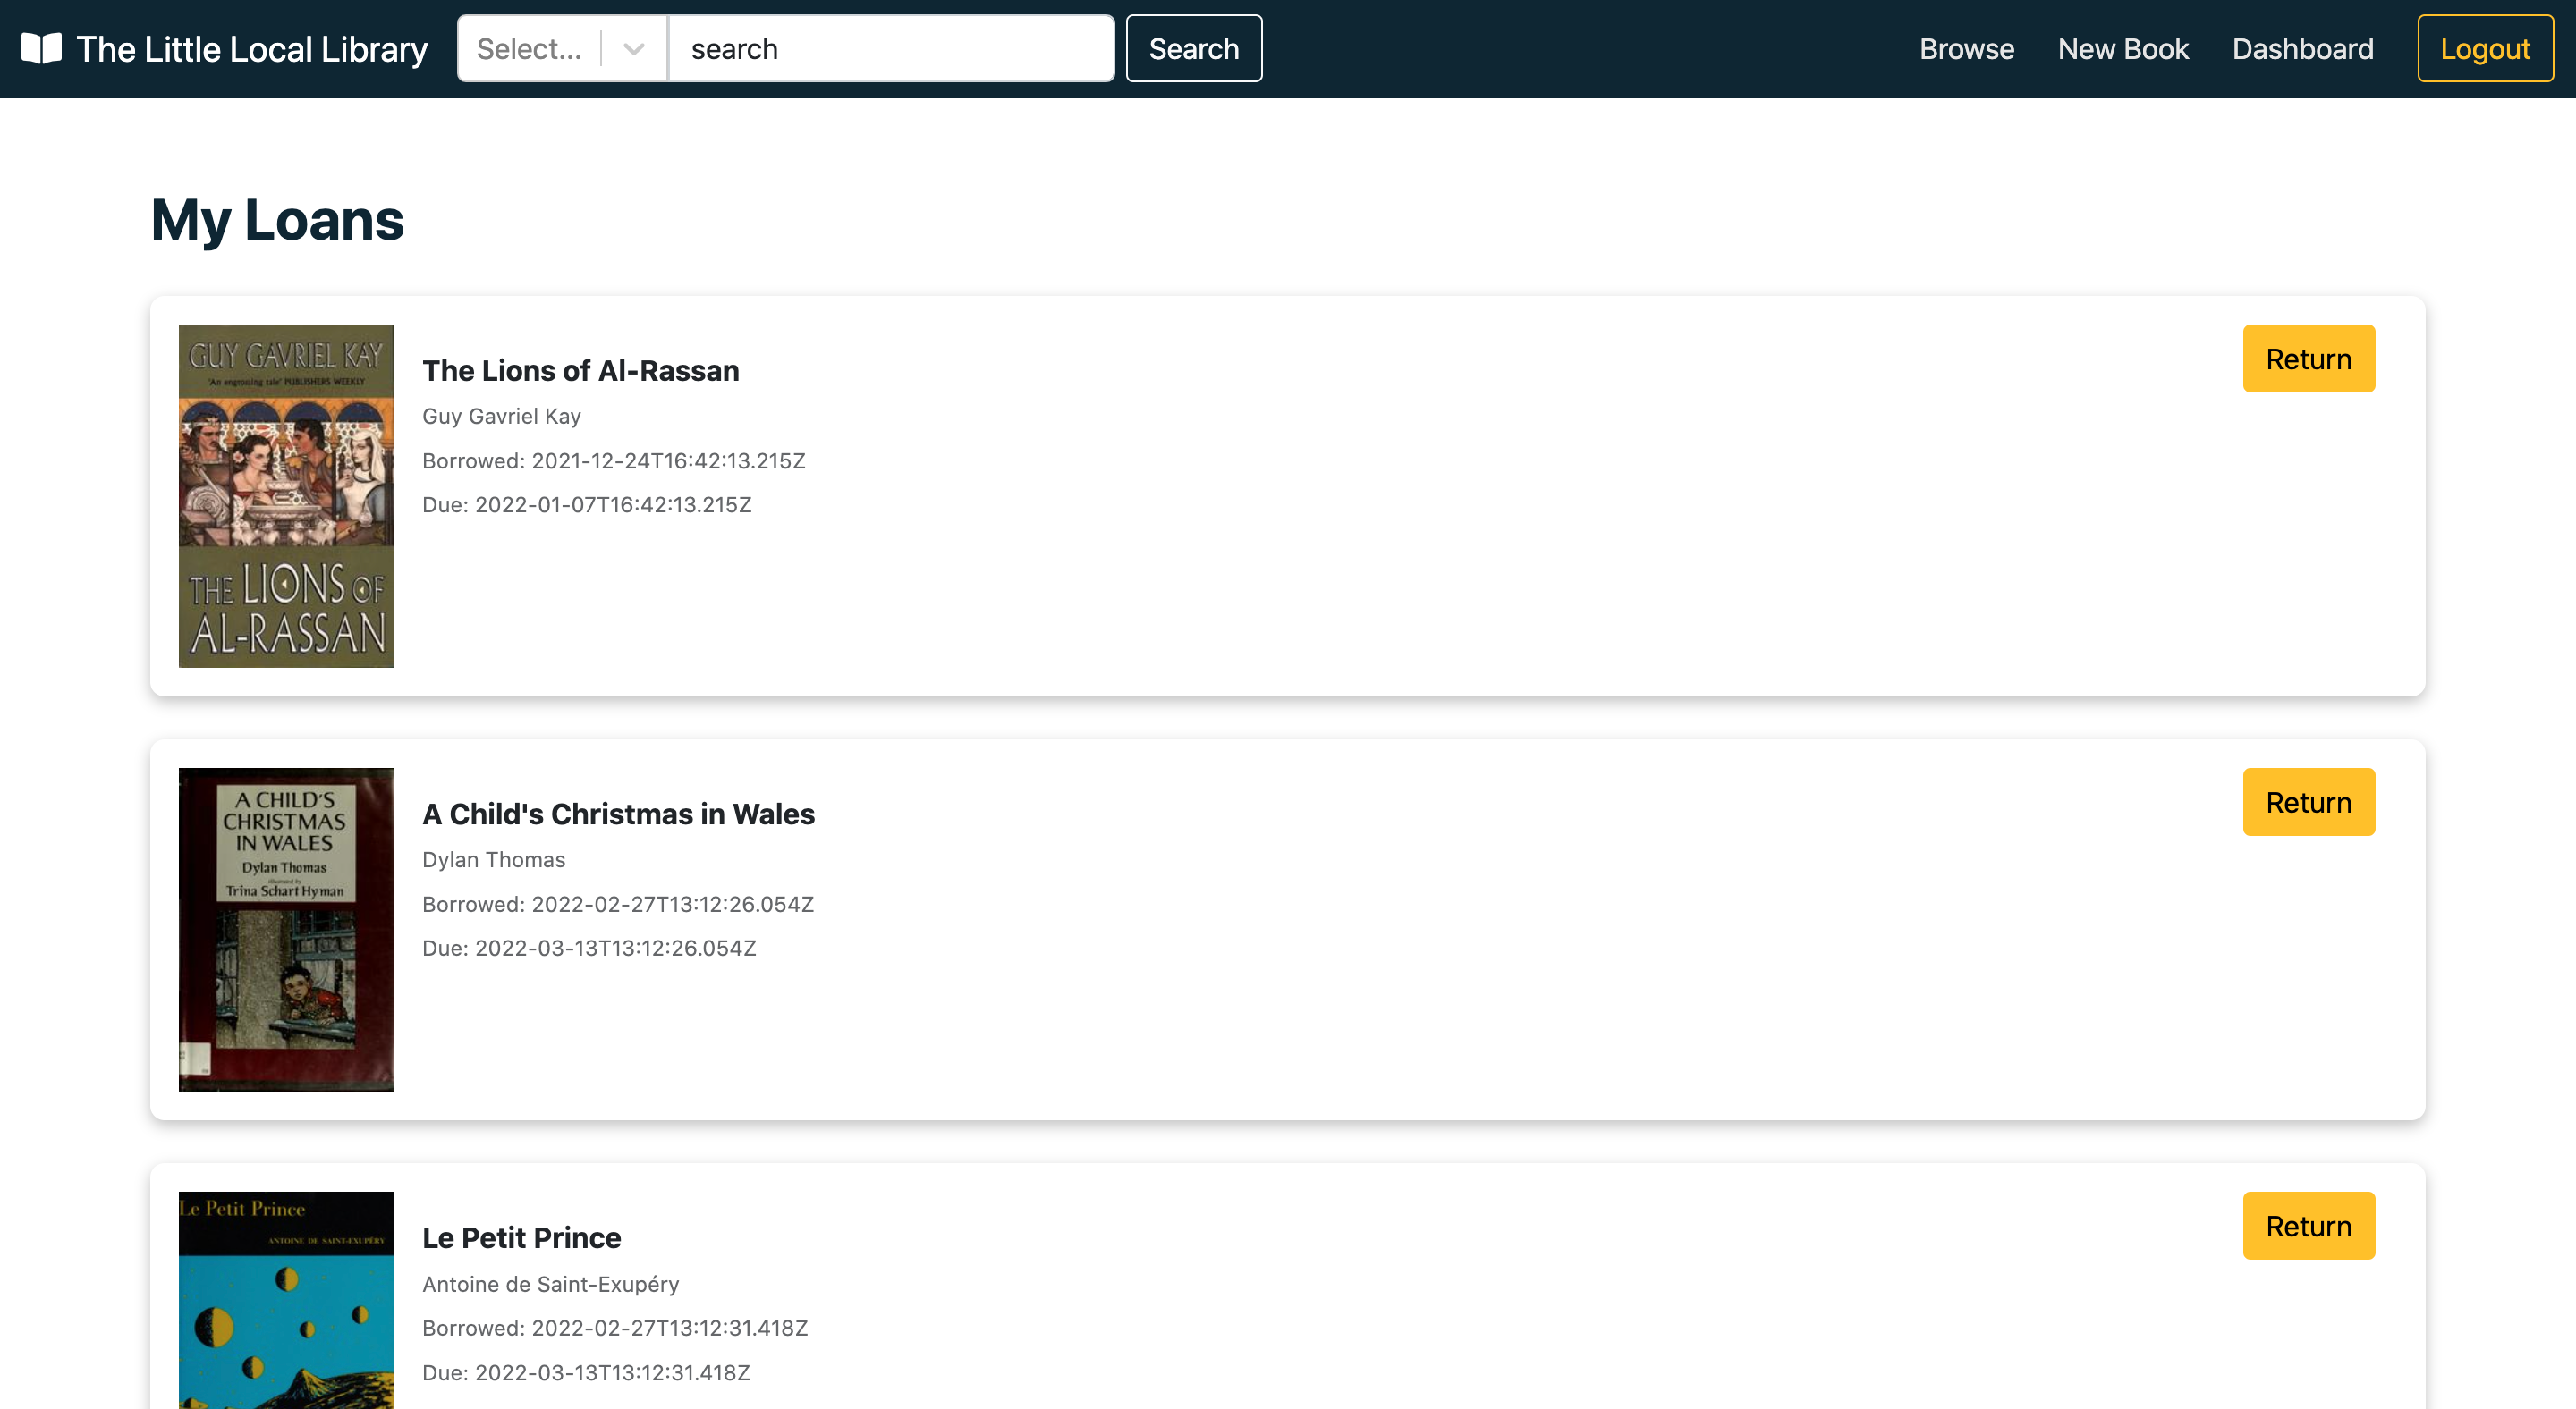Open the New Book page
This screenshot has width=2576, height=1409.
point(2123,49)
